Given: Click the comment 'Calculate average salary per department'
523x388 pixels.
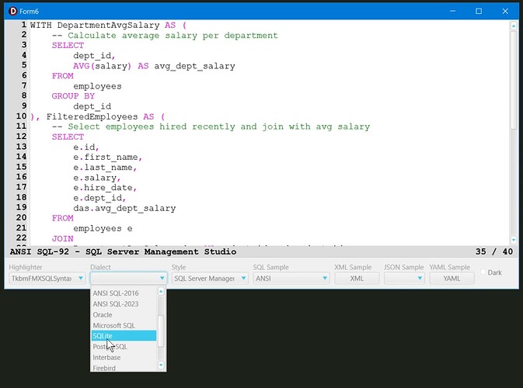Looking at the screenshot, I should coord(173,35).
